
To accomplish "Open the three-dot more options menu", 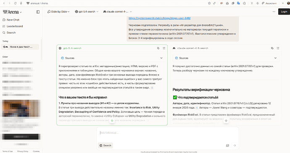I will (274, 12).
